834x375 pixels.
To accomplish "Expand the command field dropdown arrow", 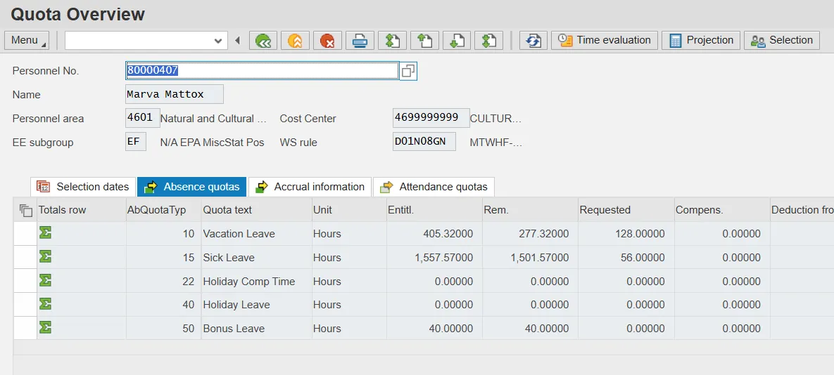I will [217, 41].
